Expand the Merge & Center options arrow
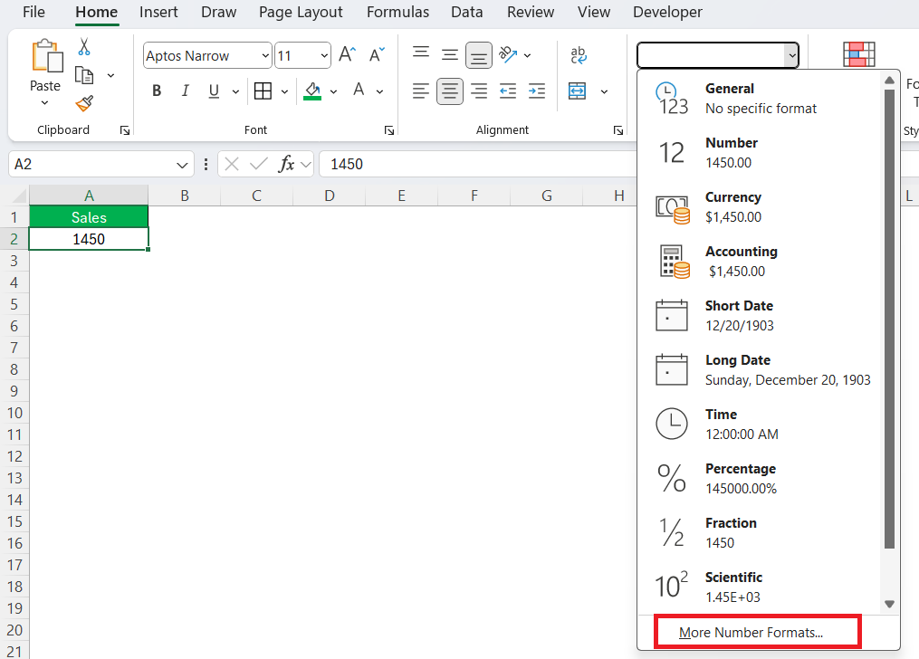919x659 pixels. [604, 91]
